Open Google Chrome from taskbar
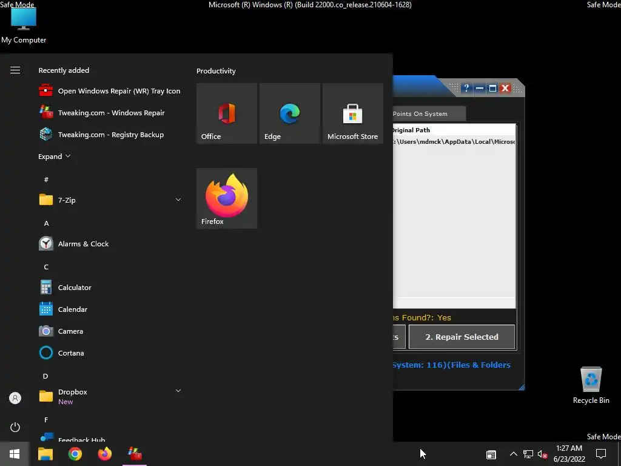The height and width of the screenshot is (466, 621). 75,454
